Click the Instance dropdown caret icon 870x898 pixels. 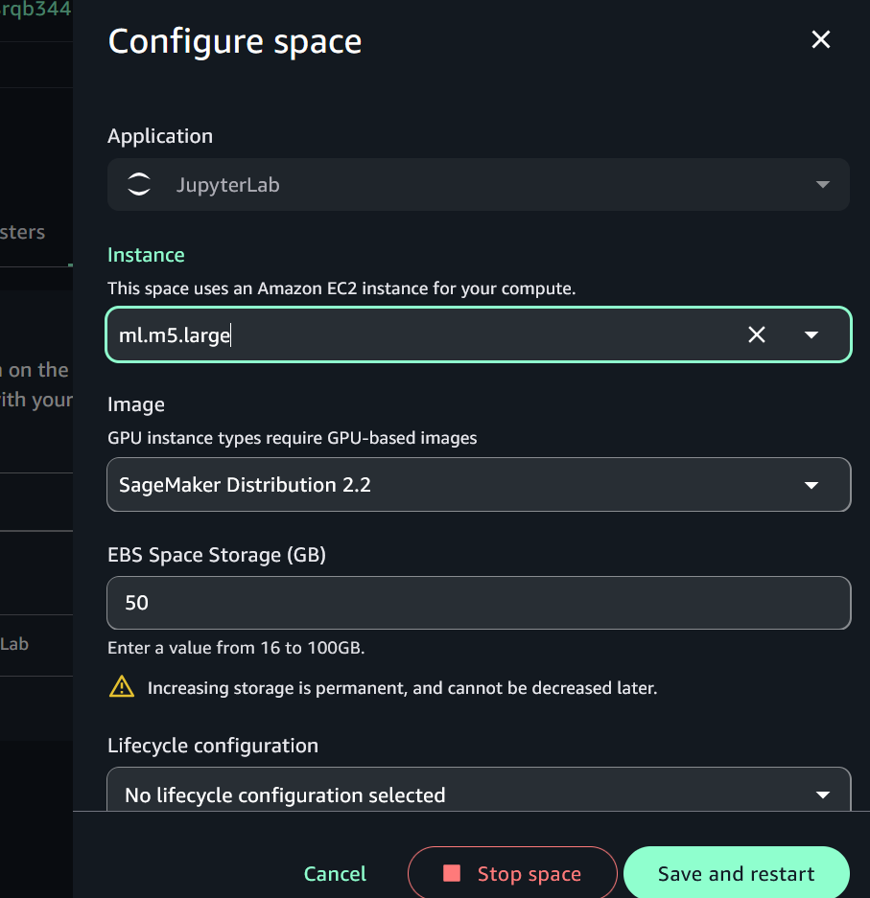(811, 334)
